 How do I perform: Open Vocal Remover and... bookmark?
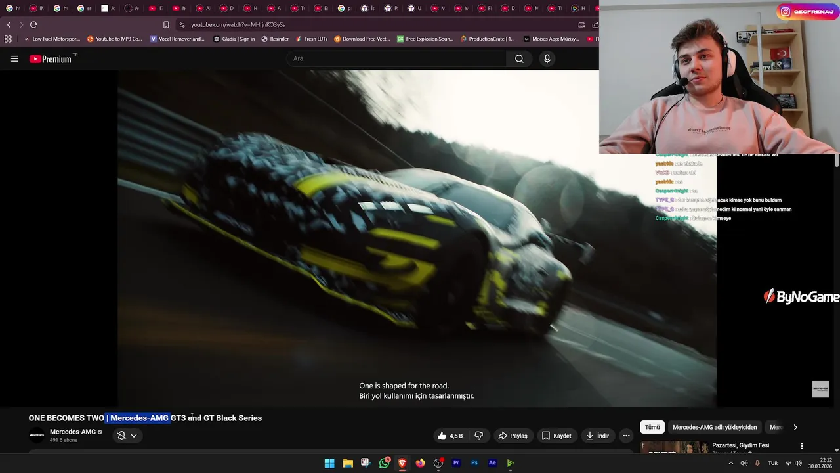coord(177,39)
